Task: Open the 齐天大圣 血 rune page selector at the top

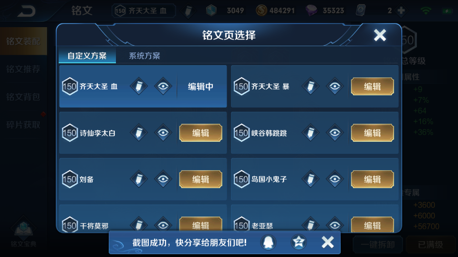Action: click(x=144, y=11)
